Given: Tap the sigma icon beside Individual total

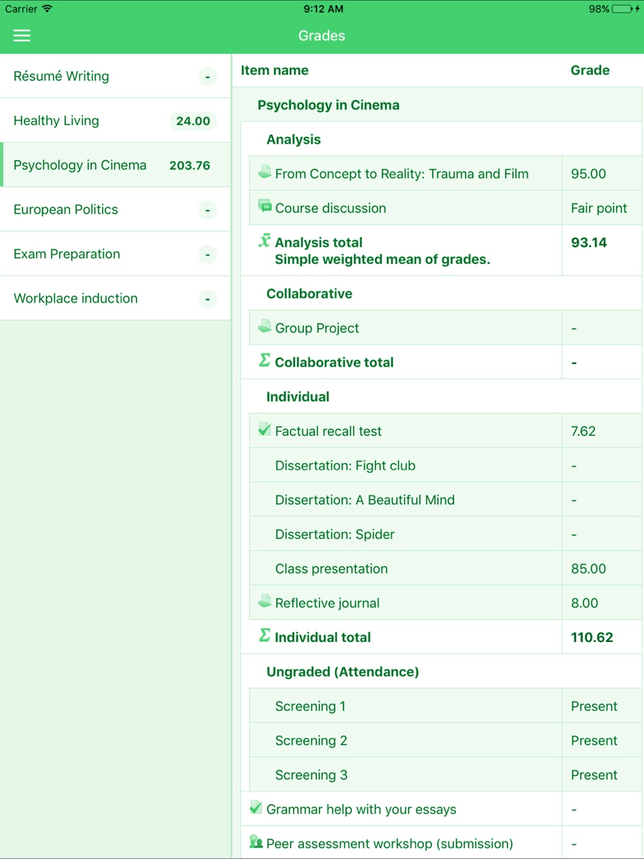Looking at the screenshot, I should pos(265,636).
